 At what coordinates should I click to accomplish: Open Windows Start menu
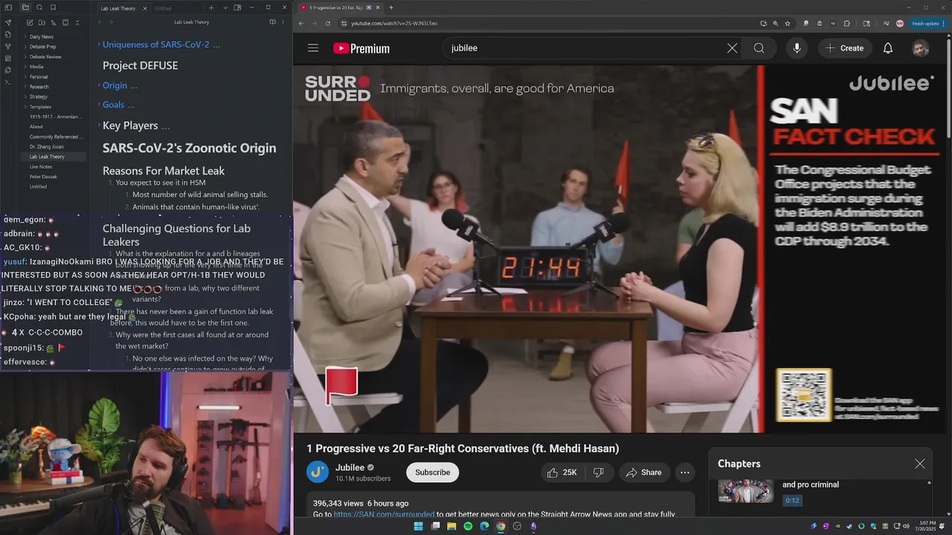[418, 526]
